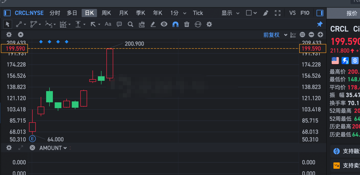
Task: Toggle the magnet snap mode
Action: (x=175, y=24)
